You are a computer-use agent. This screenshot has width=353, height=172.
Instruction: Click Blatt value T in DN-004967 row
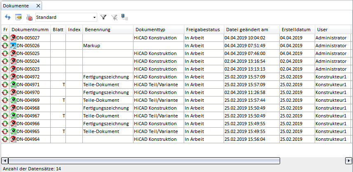(64, 116)
